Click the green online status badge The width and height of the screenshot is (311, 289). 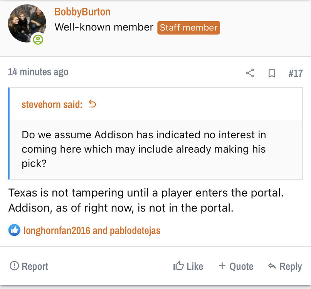point(38,39)
